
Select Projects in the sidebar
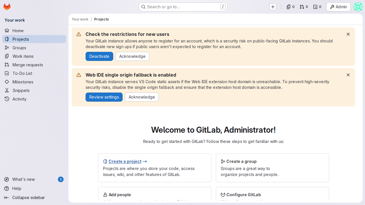coord(34,39)
